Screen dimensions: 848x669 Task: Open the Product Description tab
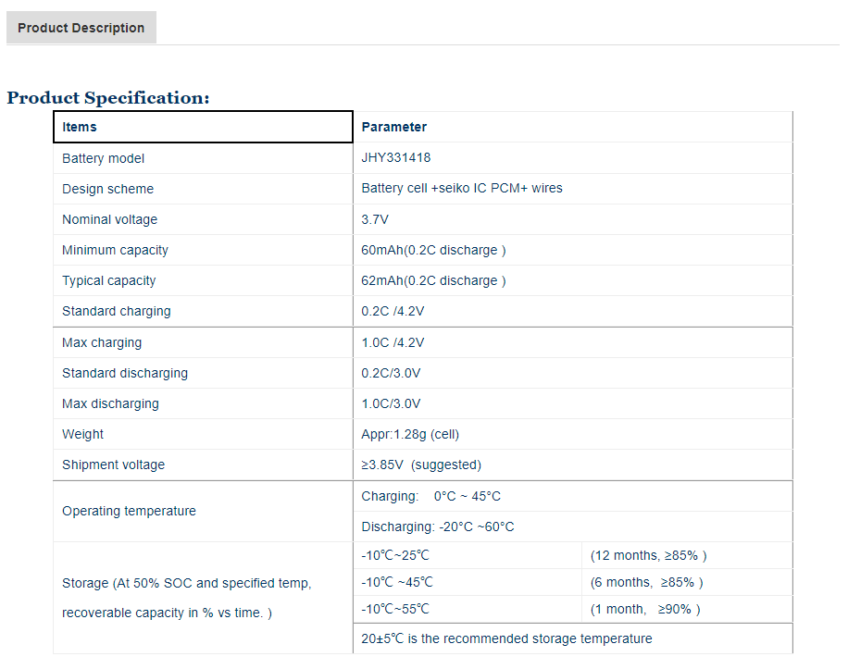(x=81, y=28)
